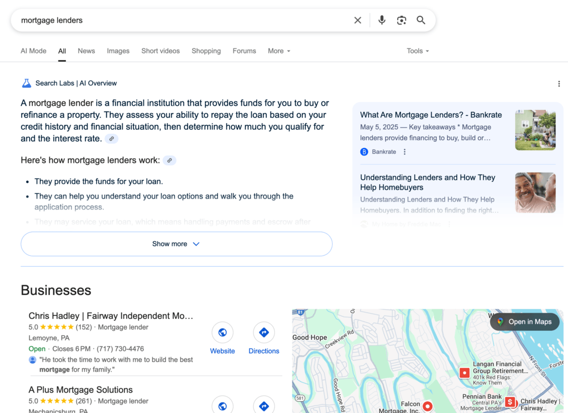Viewport: 568px width, 413px height.
Task: Click '(261)' review count for A Plus Mortgage
Action: tap(83, 401)
